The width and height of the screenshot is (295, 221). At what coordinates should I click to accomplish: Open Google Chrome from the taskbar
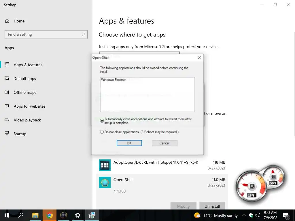coord(49,215)
